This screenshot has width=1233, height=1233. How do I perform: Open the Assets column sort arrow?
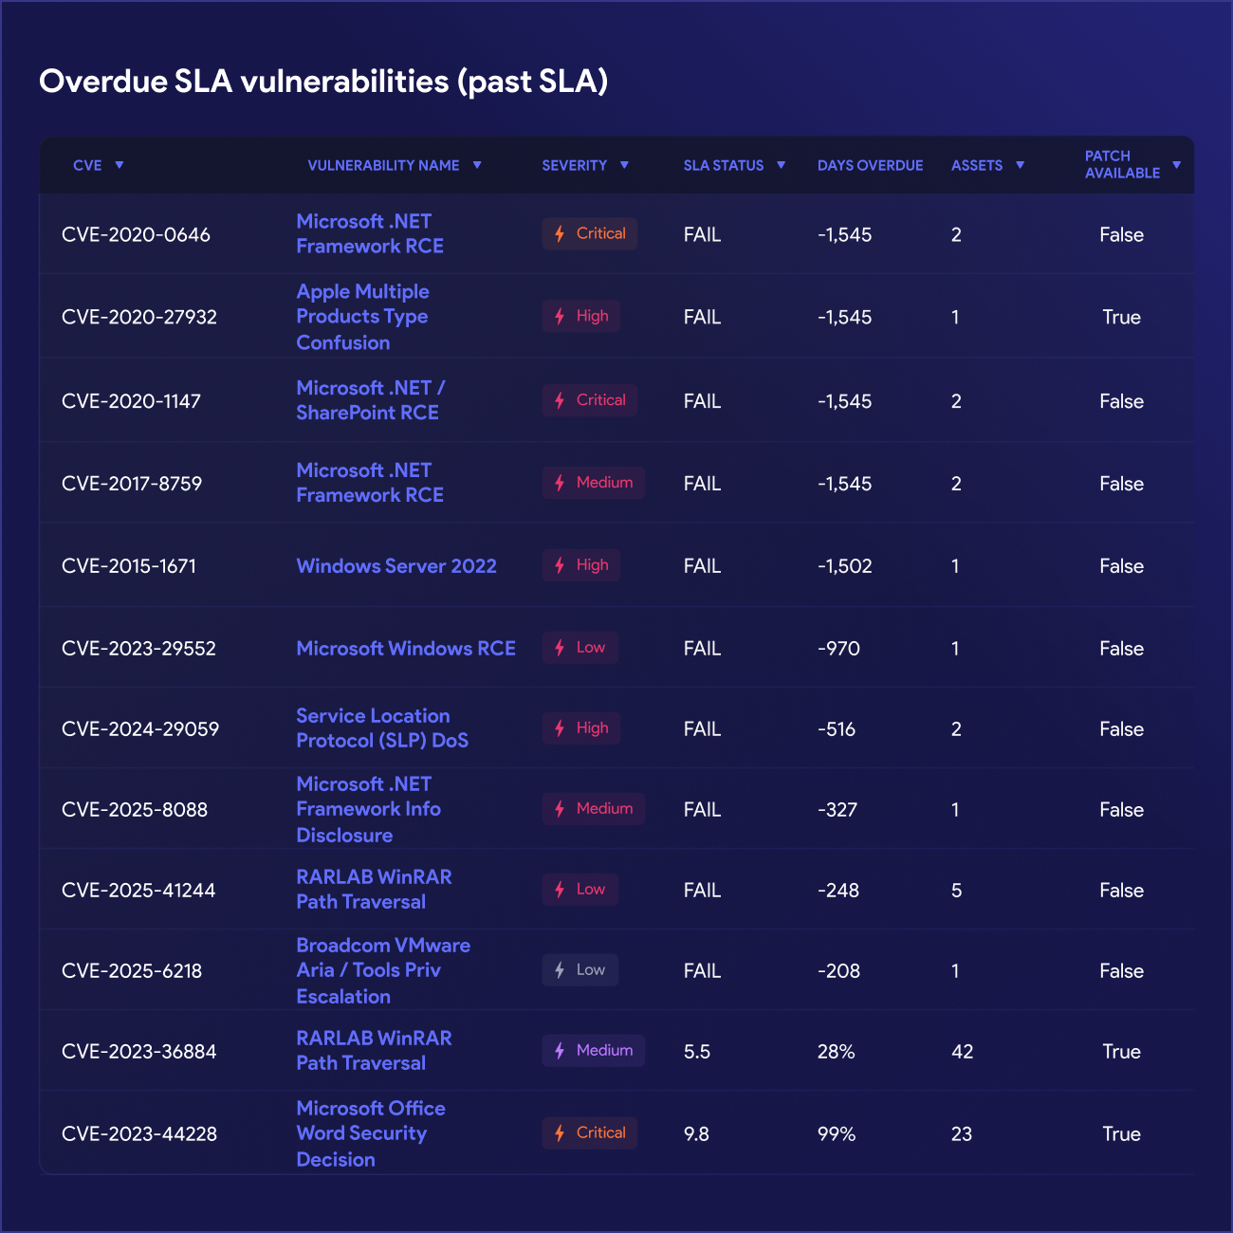[1021, 165]
